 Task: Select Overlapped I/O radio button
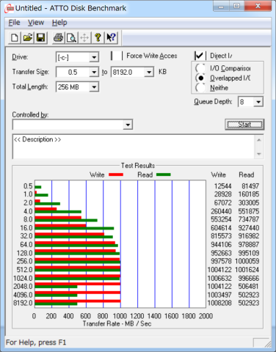pos(200,78)
